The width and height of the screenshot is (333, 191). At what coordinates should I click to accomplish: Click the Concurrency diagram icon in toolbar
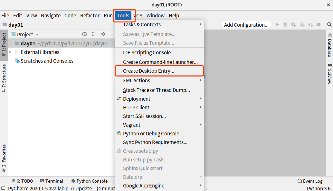point(310,25)
